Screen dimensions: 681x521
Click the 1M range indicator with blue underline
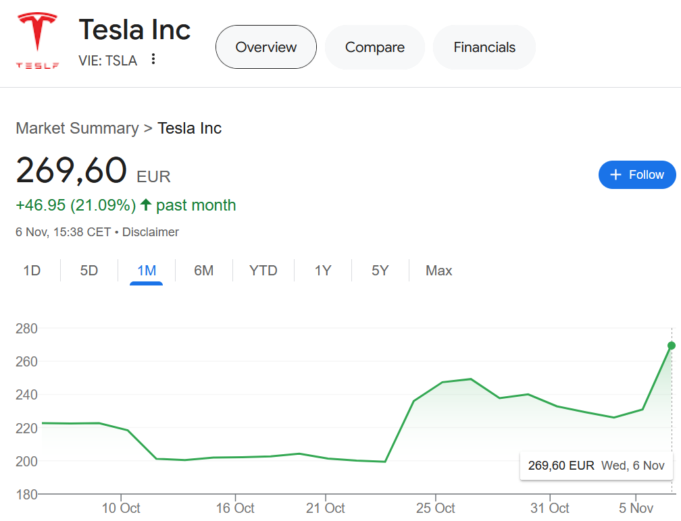point(147,270)
